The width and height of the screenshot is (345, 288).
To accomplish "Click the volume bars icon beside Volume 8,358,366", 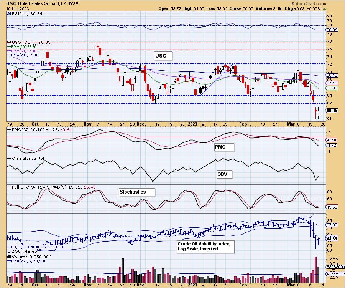I will (x=9, y=257).
